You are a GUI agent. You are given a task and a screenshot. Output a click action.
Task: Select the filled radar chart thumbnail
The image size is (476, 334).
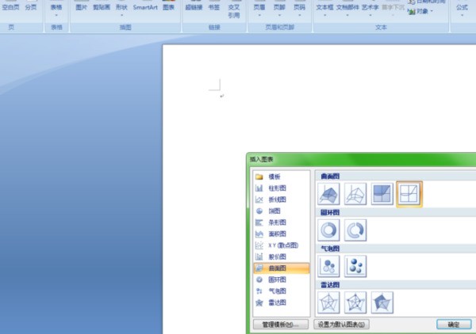click(x=382, y=302)
